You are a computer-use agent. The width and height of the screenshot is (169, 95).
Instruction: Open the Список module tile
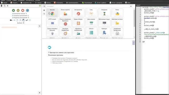(x=91, y=32)
